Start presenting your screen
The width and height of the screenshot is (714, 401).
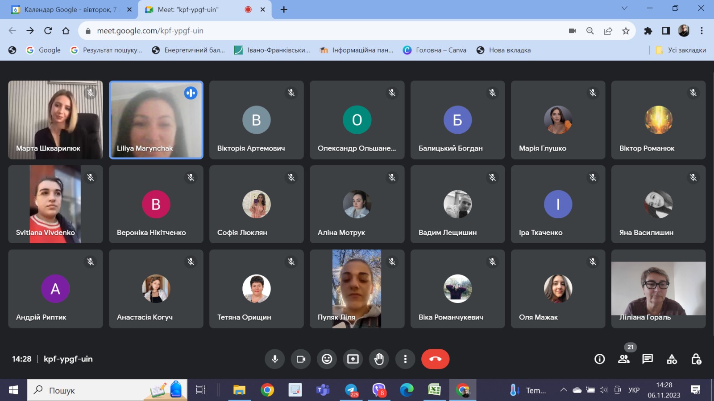pos(353,359)
